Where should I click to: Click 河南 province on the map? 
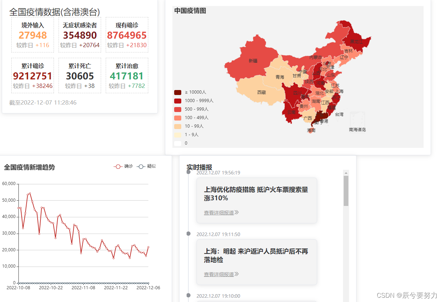tap(320, 83)
